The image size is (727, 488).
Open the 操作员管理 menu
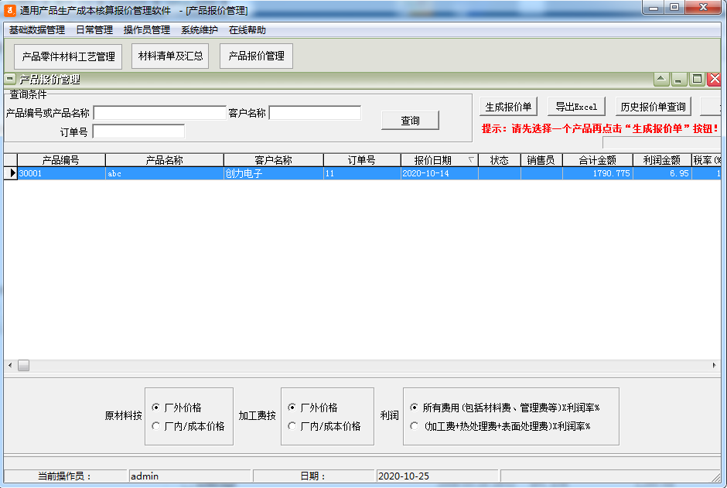(147, 30)
